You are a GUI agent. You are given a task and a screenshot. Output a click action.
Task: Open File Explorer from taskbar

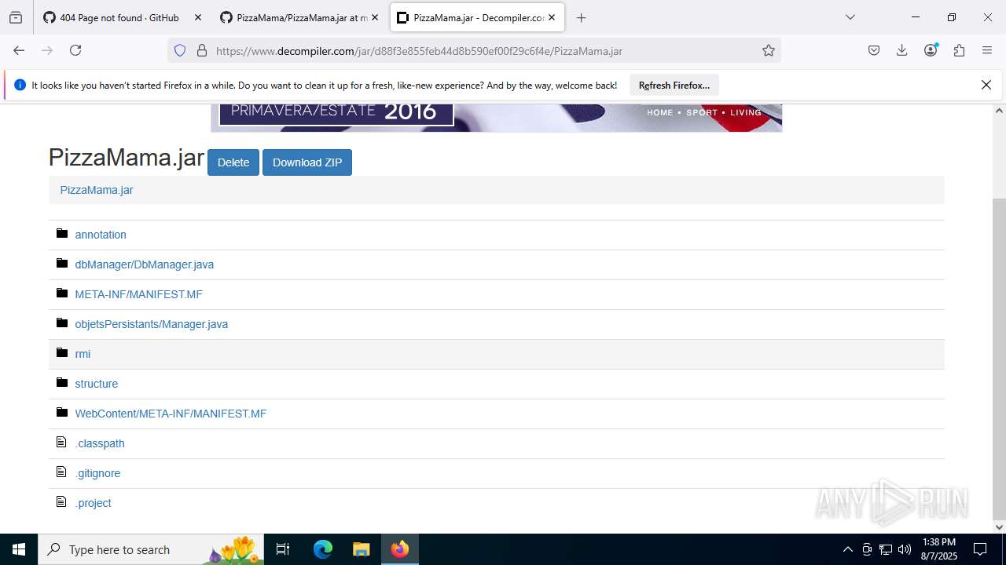361,549
